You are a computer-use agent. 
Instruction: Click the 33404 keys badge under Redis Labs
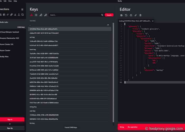(x=21, y=27)
